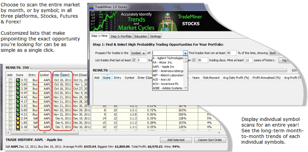Click the yellow score icon beside 2.54
The height and width of the screenshot is (152, 308).
pos(18,118)
